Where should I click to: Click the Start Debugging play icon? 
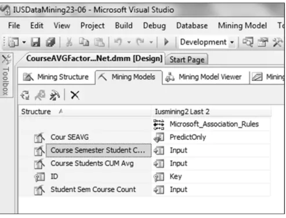tap(166, 42)
